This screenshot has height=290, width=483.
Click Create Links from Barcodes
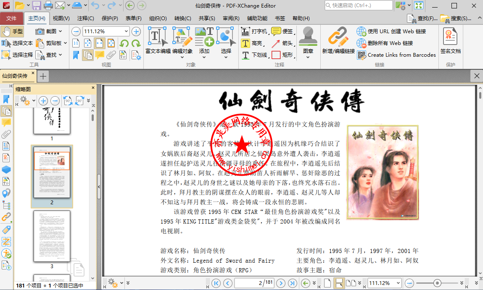coord(396,55)
